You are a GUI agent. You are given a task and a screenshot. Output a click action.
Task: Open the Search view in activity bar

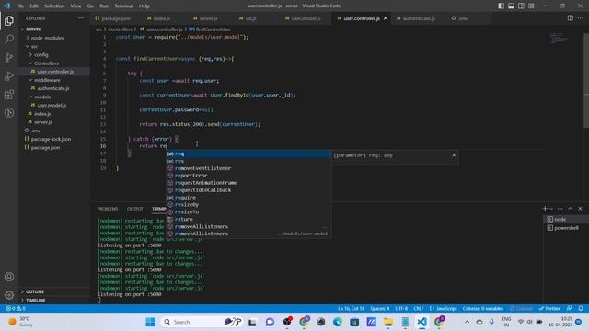(x=9, y=39)
